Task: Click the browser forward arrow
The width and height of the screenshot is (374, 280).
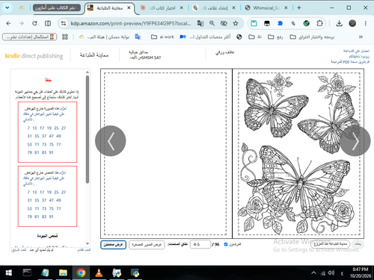Action: click(22, 23)
